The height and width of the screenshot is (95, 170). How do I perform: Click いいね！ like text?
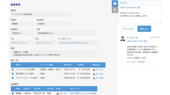pyautogui.click(x=133, y=62)
